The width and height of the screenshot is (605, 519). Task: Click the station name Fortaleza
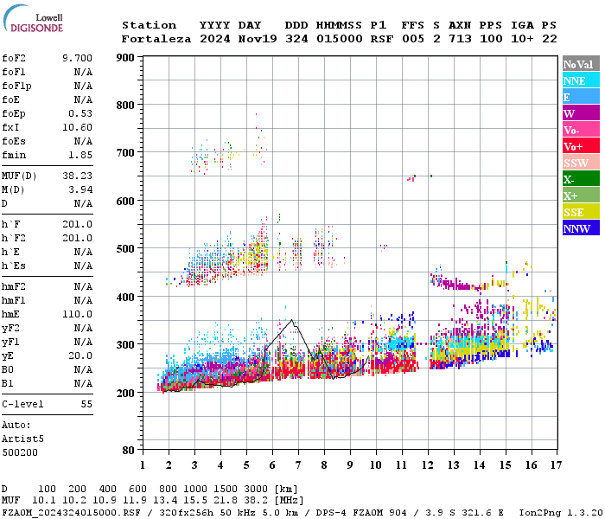(x=156, y=39)
